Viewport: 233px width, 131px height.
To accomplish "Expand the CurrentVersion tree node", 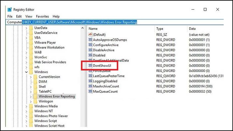I will tap(31, 77).
